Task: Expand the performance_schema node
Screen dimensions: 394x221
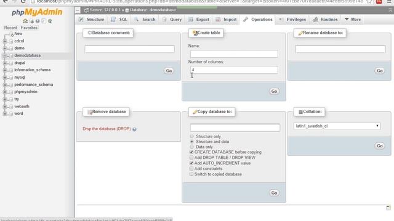Action: 5,85
